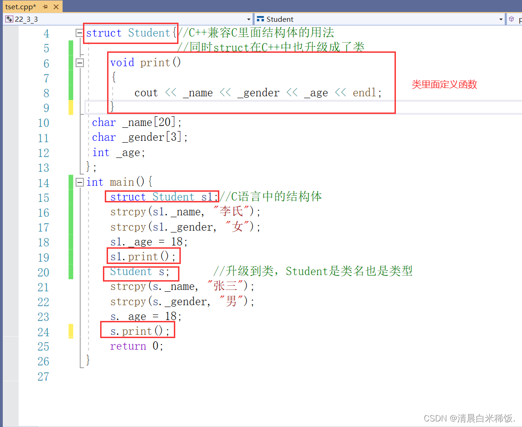The height and width of the screenshot is (427, 522).
Task: Click the strcpy s1._gender line 17
Action: [x=185, y=227]
